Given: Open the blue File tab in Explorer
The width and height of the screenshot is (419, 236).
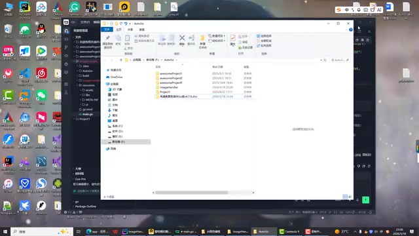Looking at the screenshot, I should (107, 29).
